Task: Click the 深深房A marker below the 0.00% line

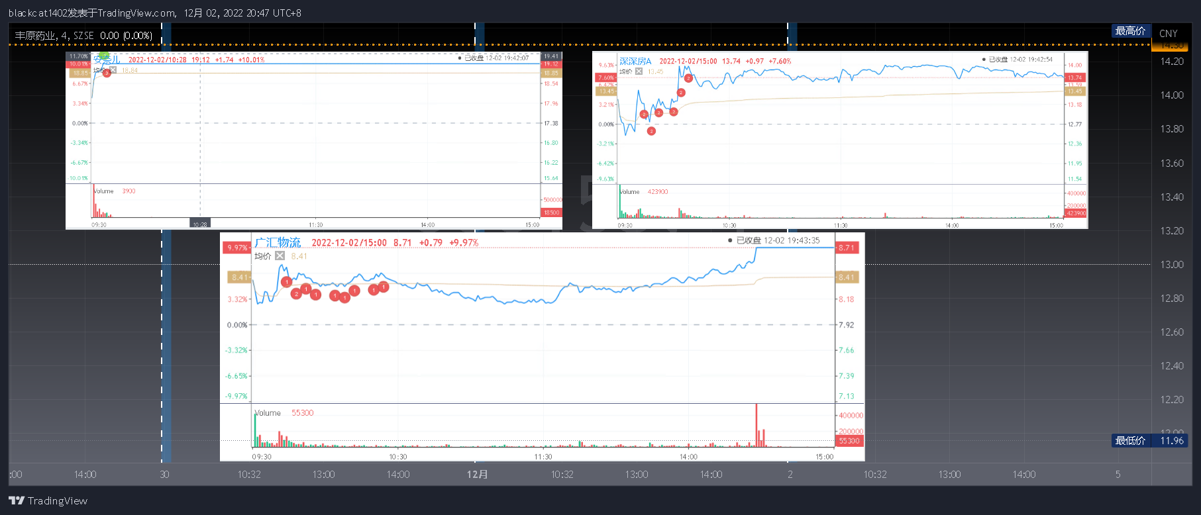Action: (651, 131)
